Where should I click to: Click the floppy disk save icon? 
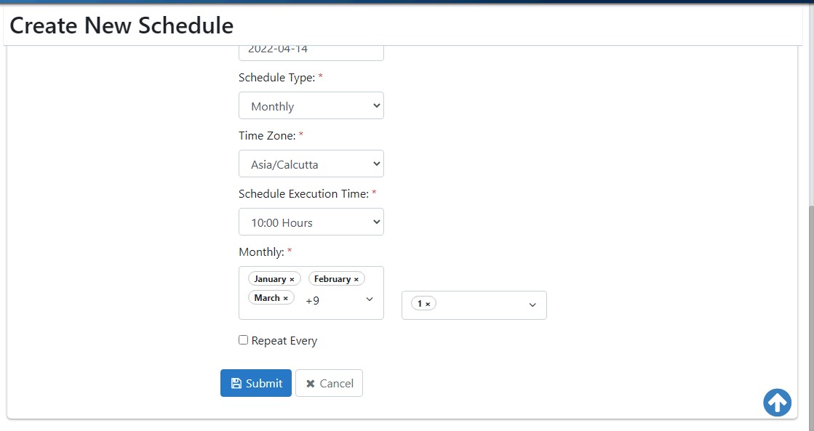pos(236,383)
